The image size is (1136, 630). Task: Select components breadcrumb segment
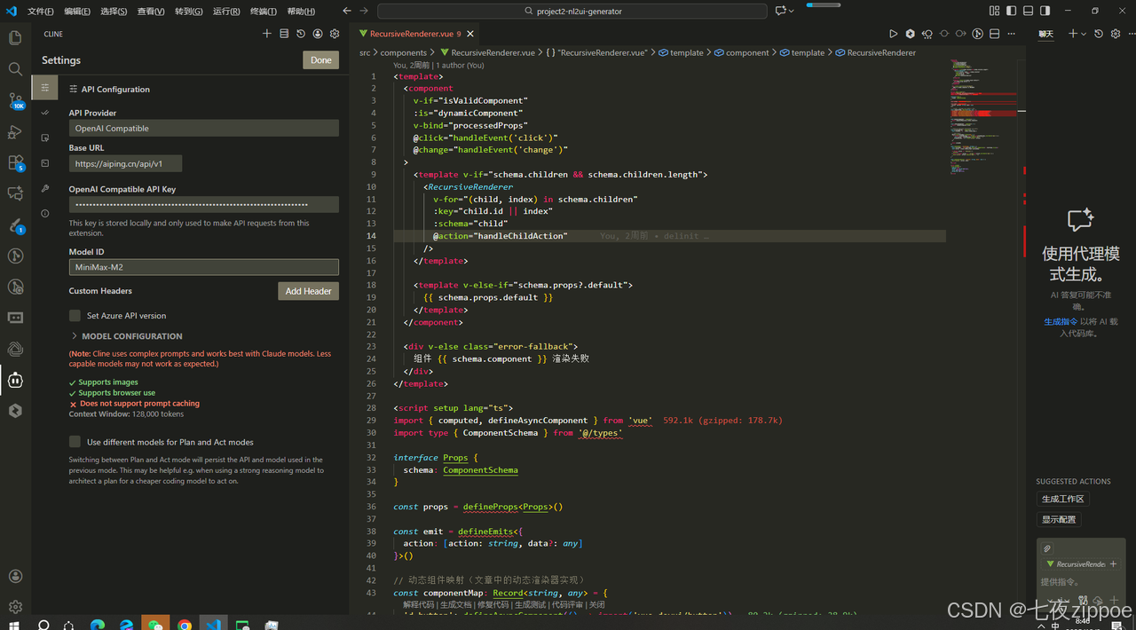tap(404, 52)
